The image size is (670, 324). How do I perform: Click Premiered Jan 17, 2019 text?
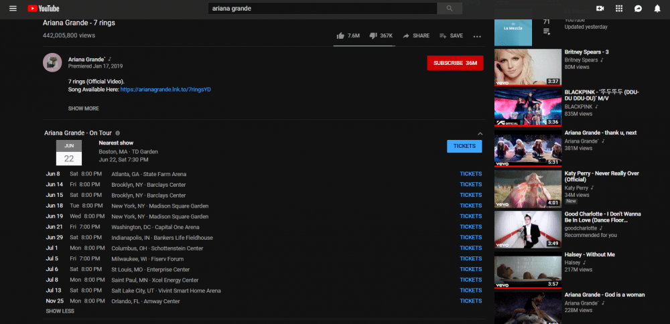click(96, 66)
